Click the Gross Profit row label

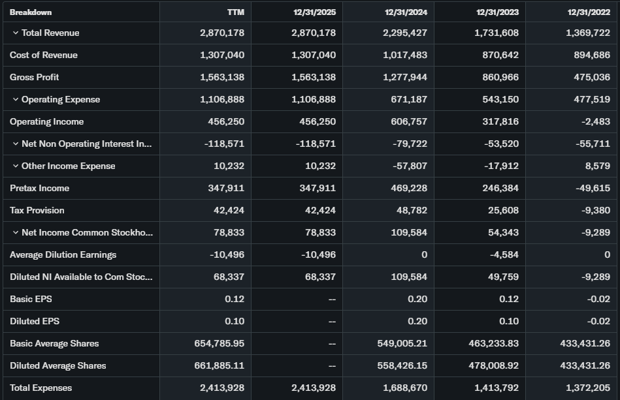pos(35,78)
